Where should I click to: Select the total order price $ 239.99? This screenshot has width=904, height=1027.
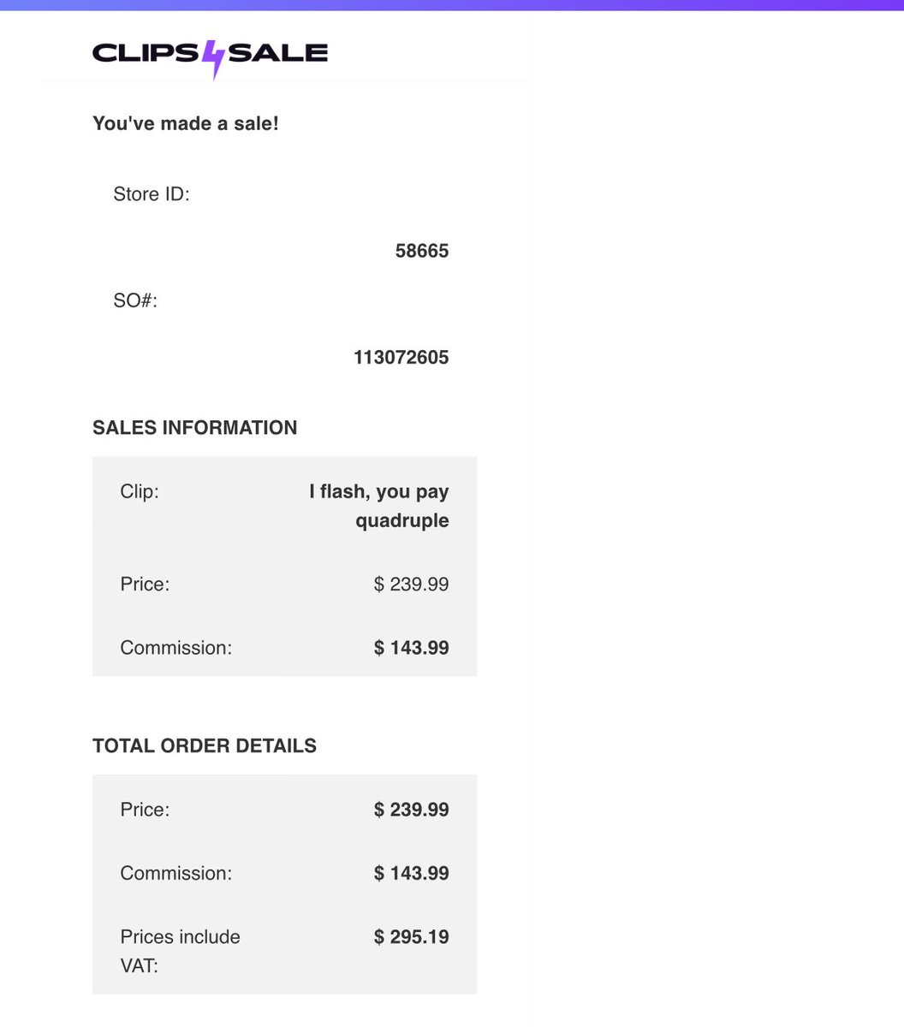[x=412, y=810]
